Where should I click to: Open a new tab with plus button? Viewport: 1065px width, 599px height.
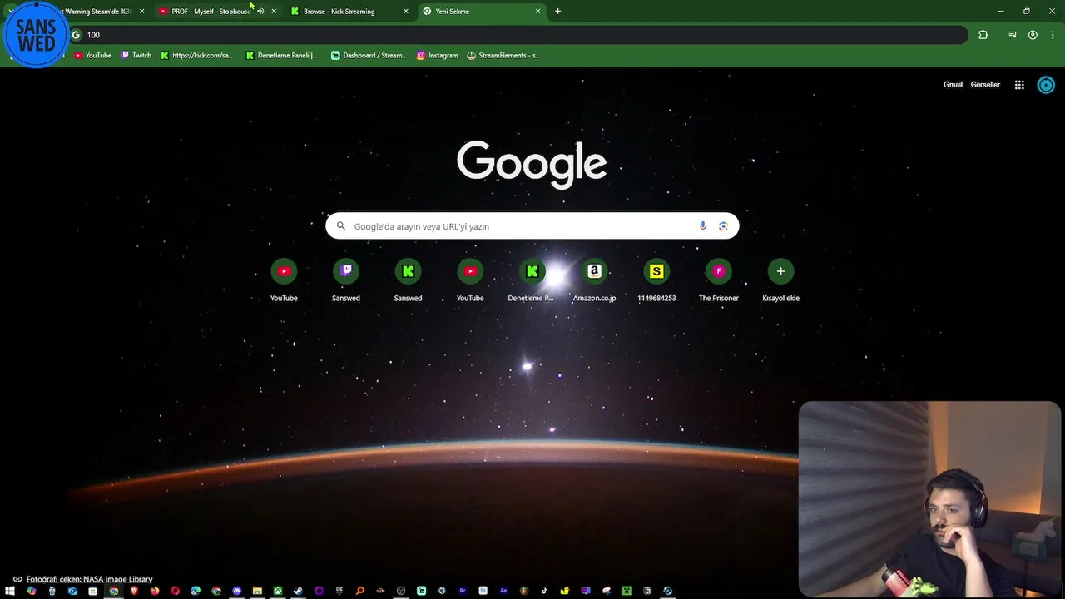[x=557, y=12]
